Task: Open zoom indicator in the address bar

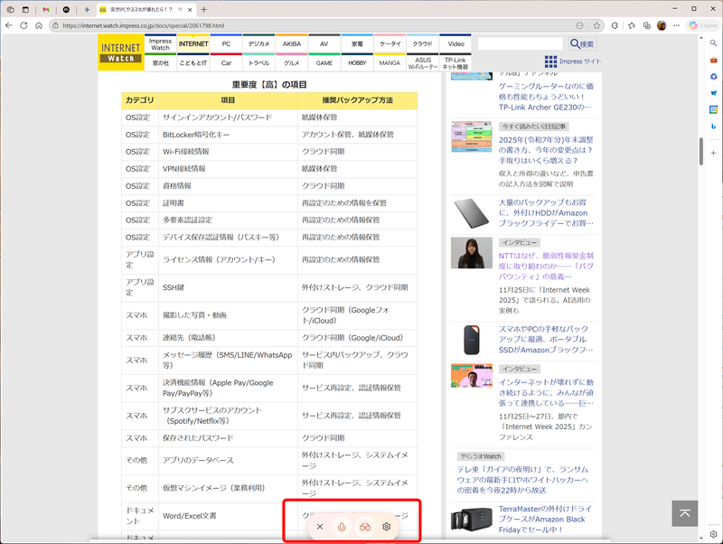Action: [579, 25]
